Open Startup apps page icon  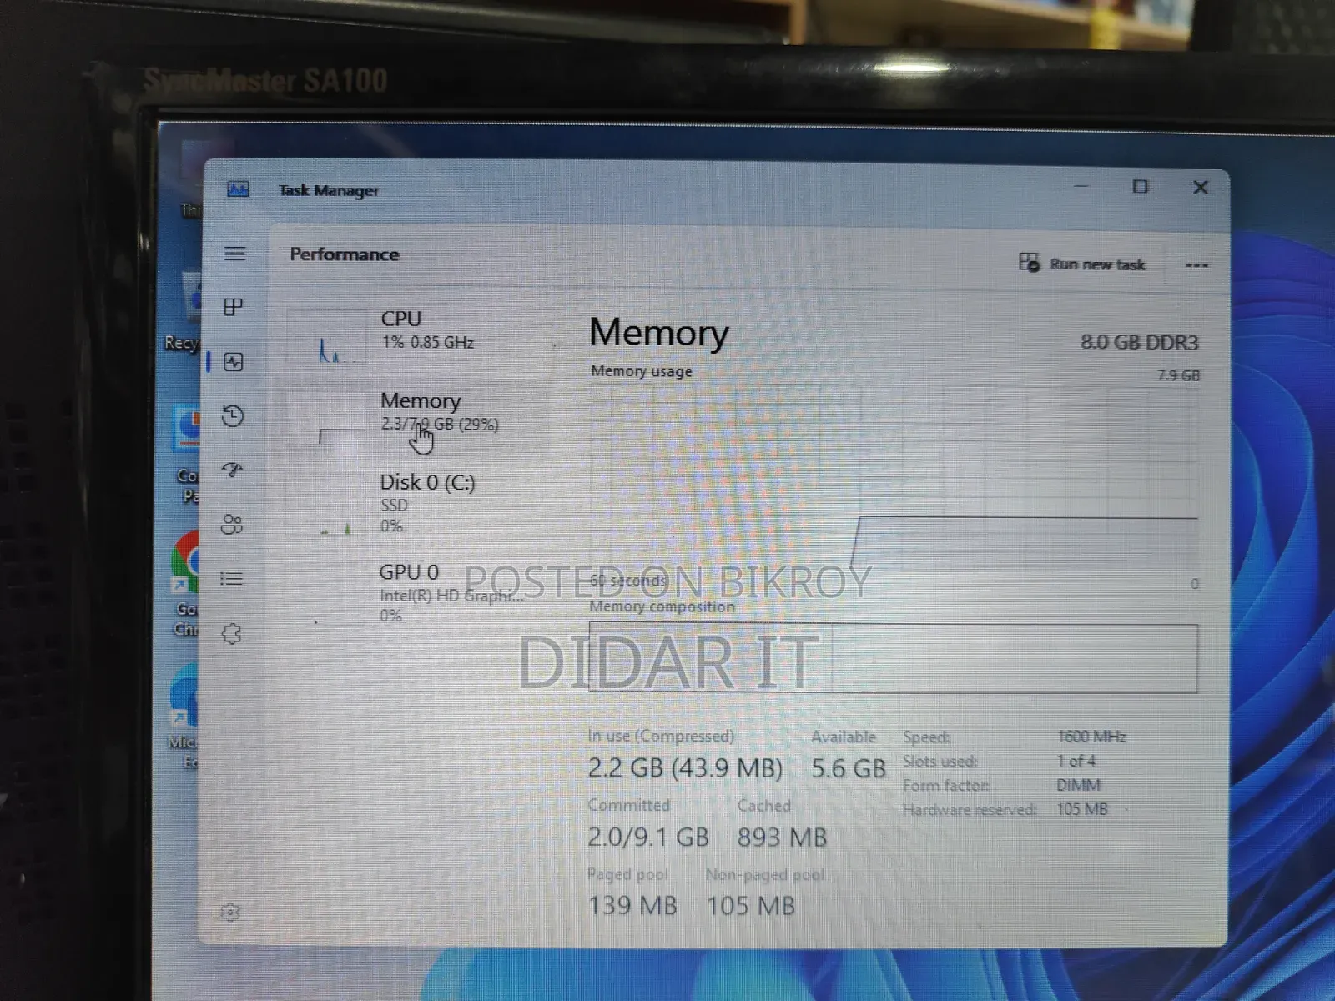tap(233, 470)
